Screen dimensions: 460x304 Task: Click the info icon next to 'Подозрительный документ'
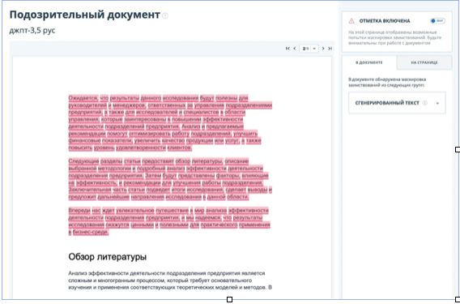pyautogui.click(x=165, y=15)
